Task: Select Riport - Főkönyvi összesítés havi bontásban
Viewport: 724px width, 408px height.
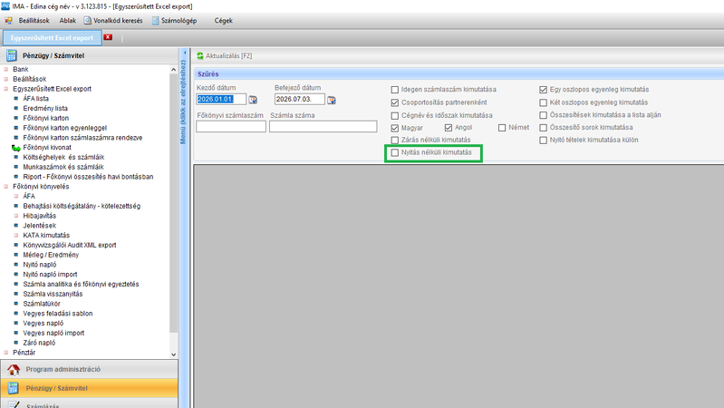Action: tap(88, 177)
